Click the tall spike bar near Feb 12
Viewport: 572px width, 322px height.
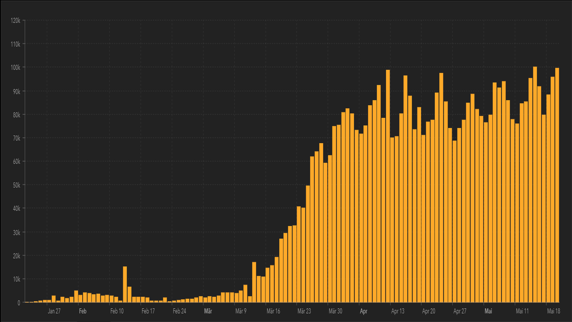[x=125, y=284]
